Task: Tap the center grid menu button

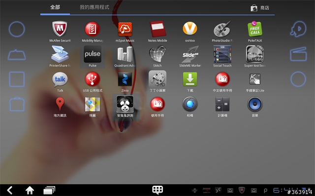Action: 157,190
